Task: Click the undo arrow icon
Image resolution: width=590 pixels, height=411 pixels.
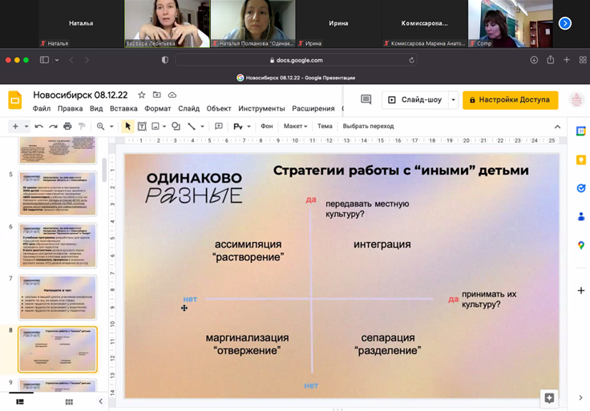Action: (x=38, y=127)
